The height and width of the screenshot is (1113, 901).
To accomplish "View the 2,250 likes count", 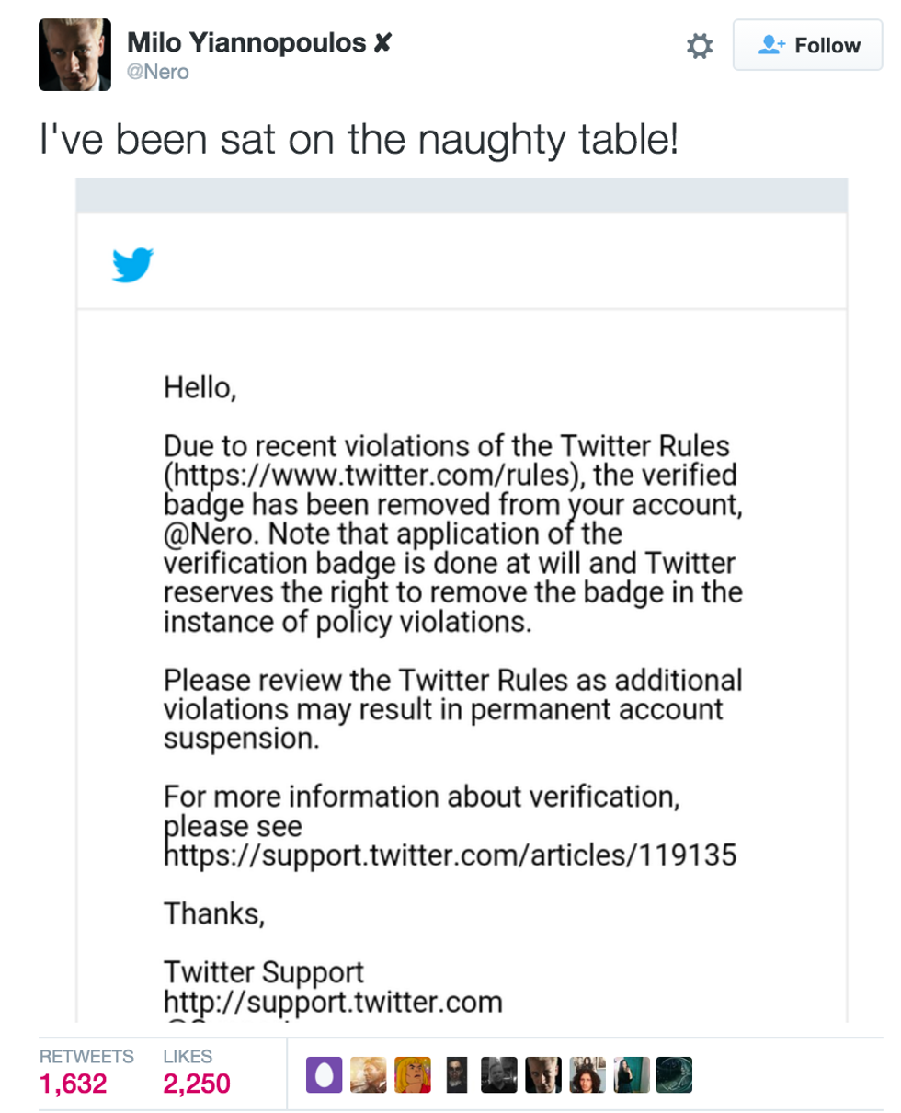I will coord(196,1084).
